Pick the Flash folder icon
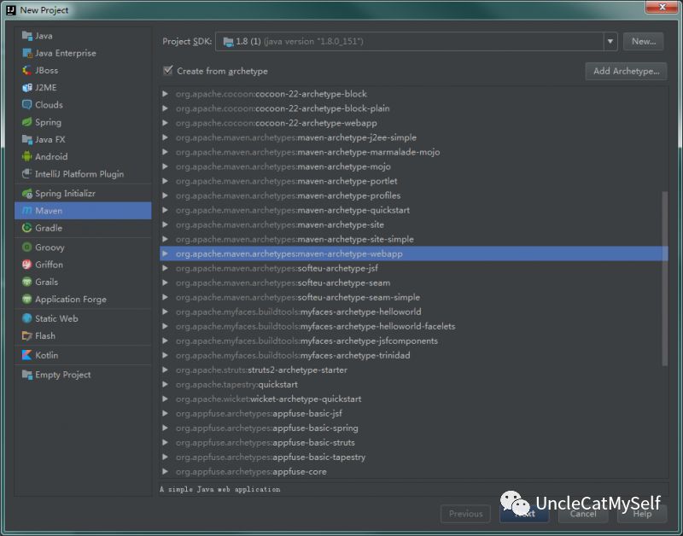 [x=27, y=335]
